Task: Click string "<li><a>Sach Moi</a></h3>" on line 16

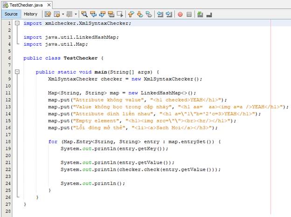Action: 173,128
